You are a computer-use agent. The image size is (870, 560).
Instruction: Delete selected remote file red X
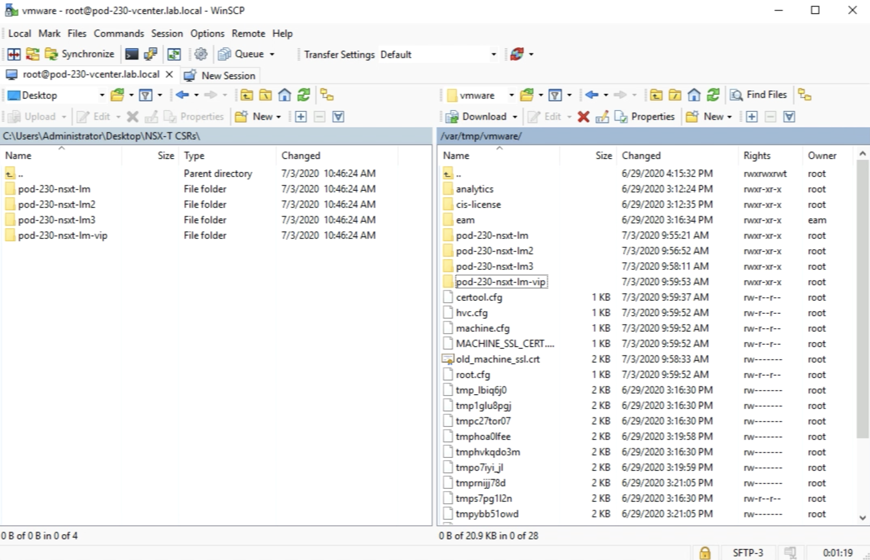point(583,117)
